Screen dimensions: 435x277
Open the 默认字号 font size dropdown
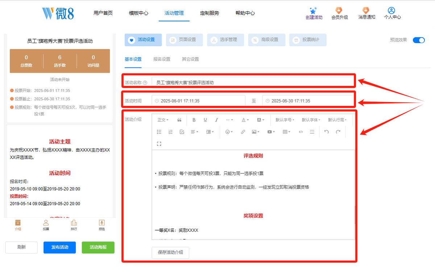285,120
